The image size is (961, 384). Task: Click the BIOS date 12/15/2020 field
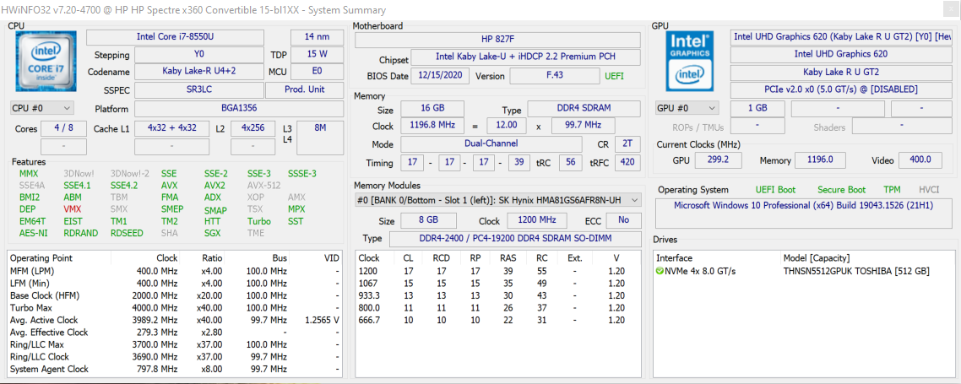pos(441,76)
